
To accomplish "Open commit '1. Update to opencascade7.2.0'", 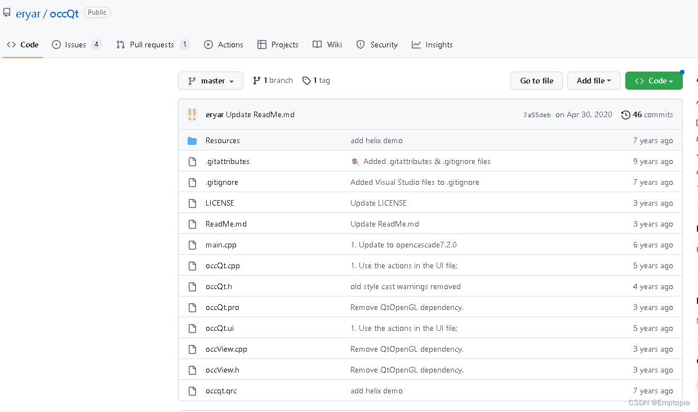I will click(403, 245).
